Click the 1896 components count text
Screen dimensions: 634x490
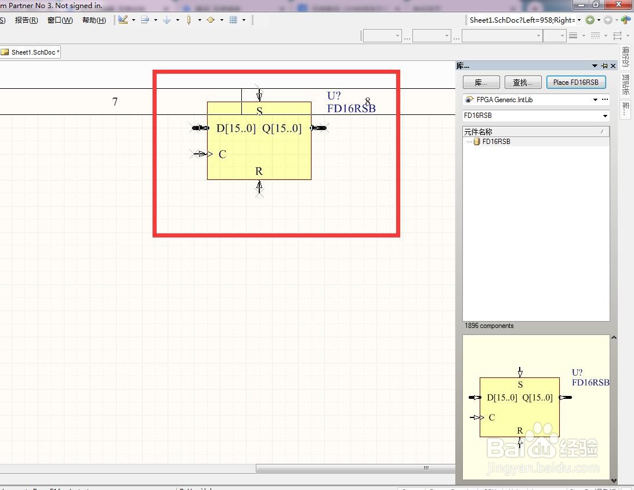click(x=489, y=326)
